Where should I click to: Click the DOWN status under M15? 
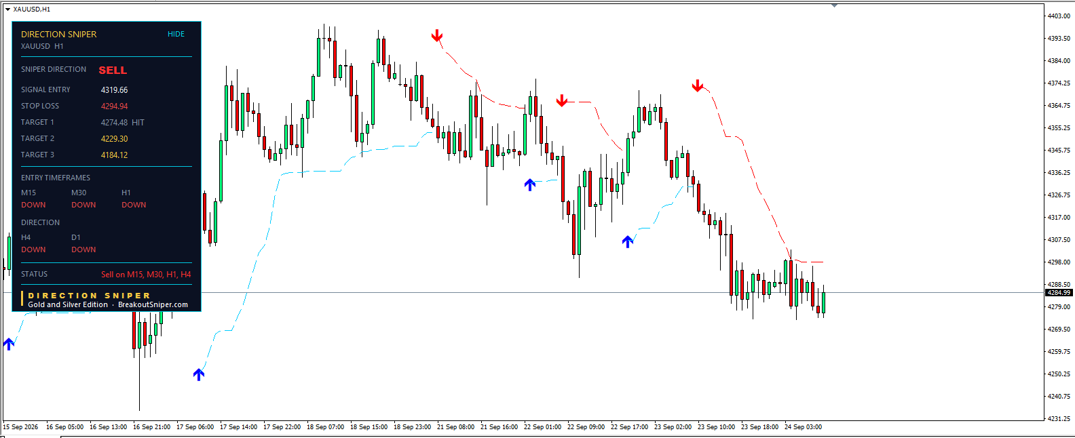pyautogui.click(x=33, y=205)
